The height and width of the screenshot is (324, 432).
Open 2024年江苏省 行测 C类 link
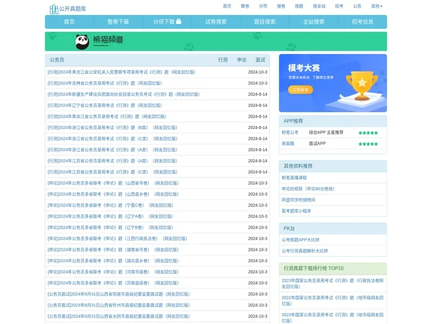coord(112,172)
